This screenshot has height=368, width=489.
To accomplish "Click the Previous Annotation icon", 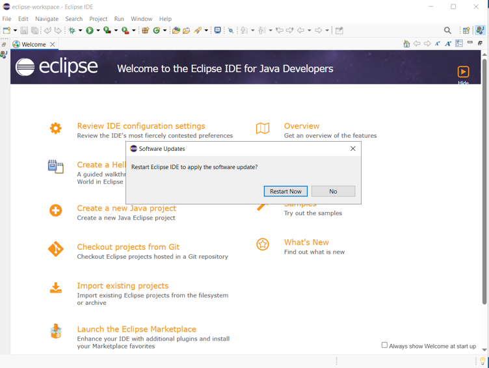I will (262, 31).
